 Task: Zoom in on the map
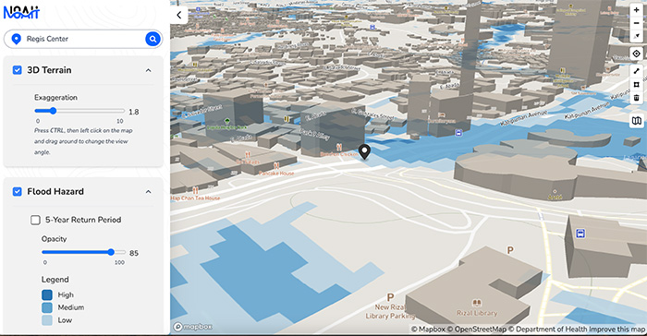point(636,10)
